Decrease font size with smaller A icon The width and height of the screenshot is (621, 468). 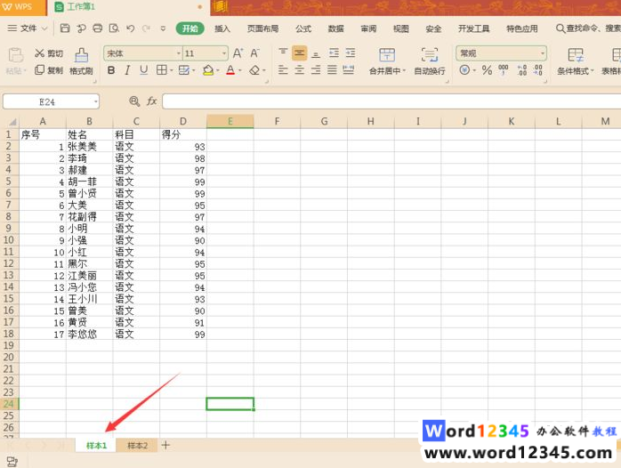[x=254, y=53]
